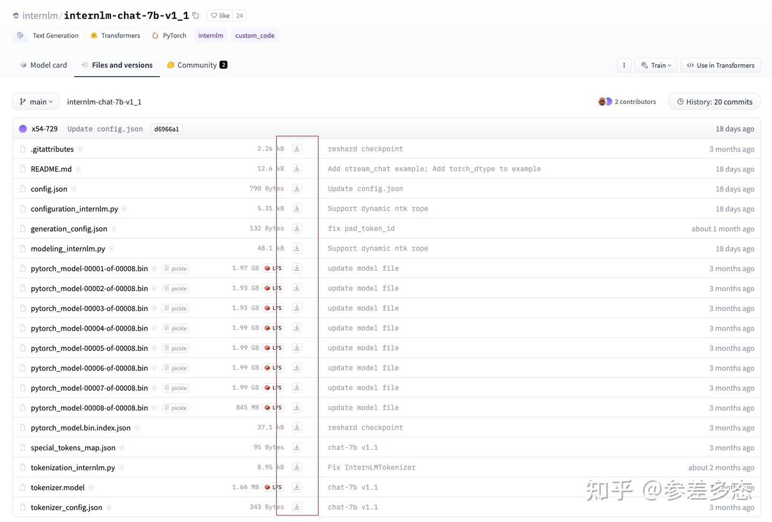Open the overflow options menu
This screenshot has width=772, height=522.
click(623, 65)
